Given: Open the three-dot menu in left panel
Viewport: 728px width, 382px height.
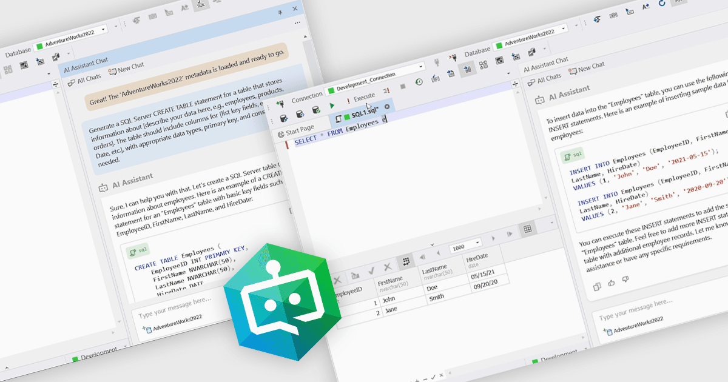Looking at the screenshot, I should point(297,22).
